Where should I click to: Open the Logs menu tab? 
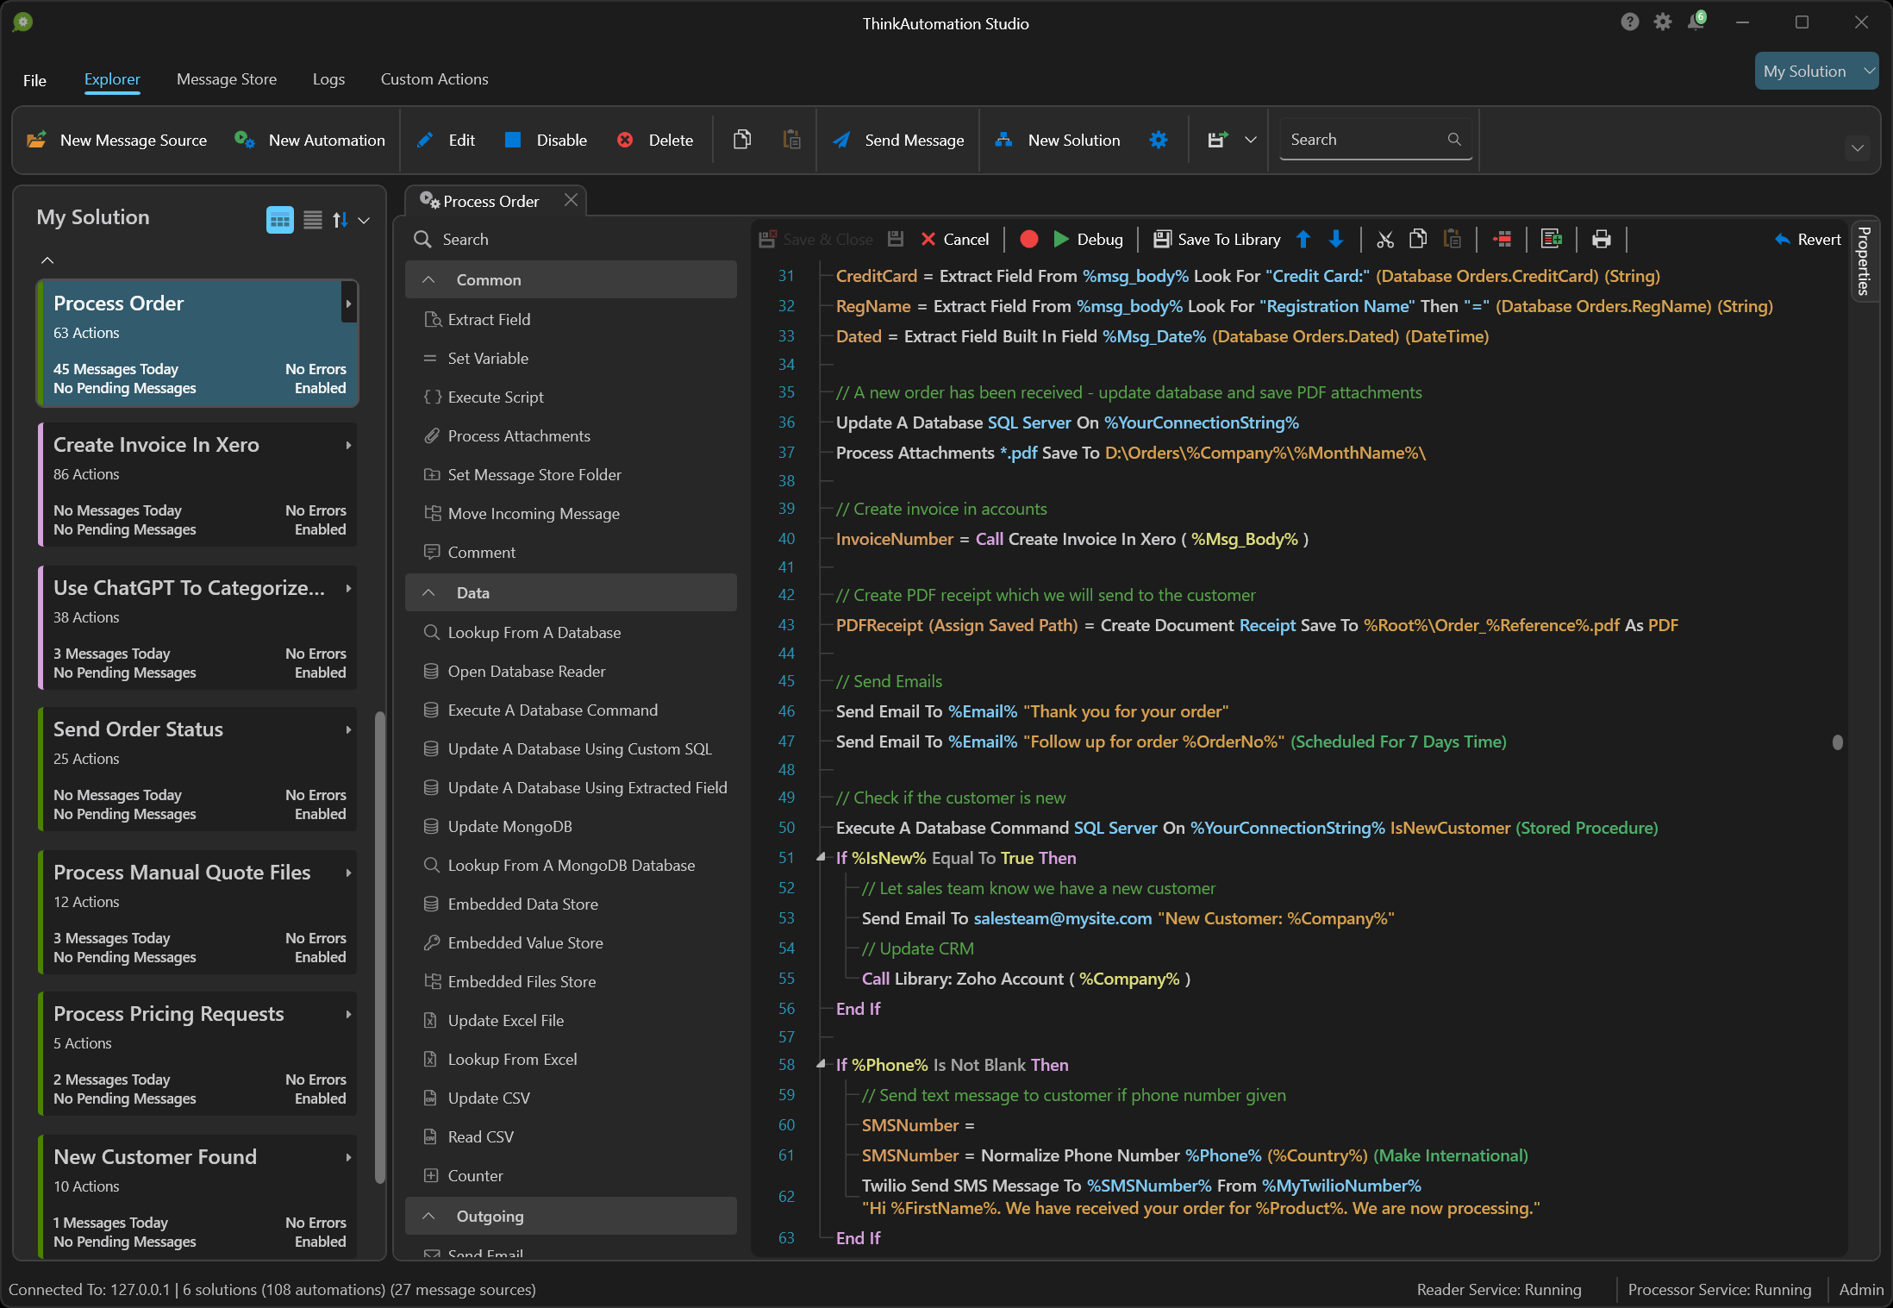[x=328, y=78]
